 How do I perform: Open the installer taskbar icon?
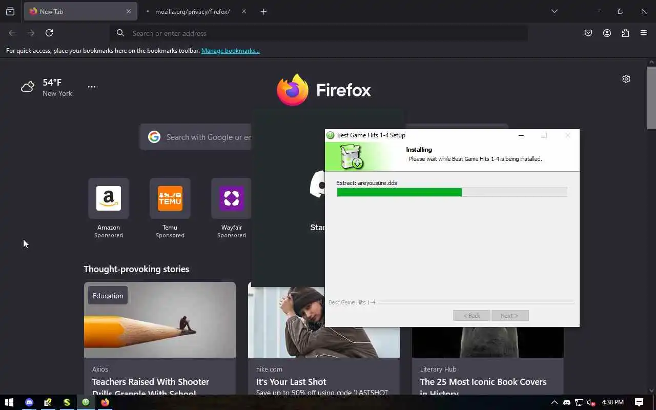[86, 402]
